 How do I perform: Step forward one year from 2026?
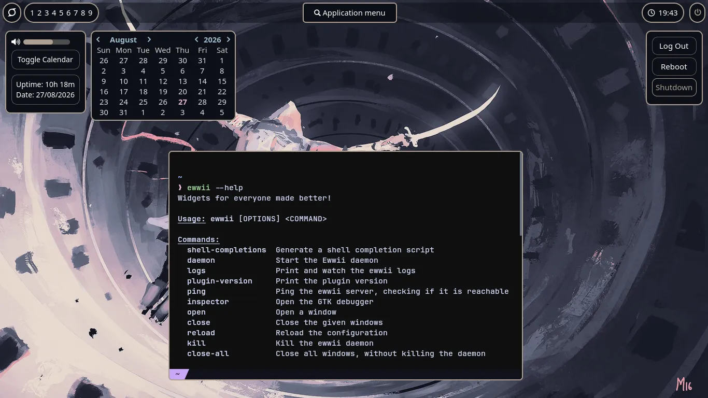[229, 39]
